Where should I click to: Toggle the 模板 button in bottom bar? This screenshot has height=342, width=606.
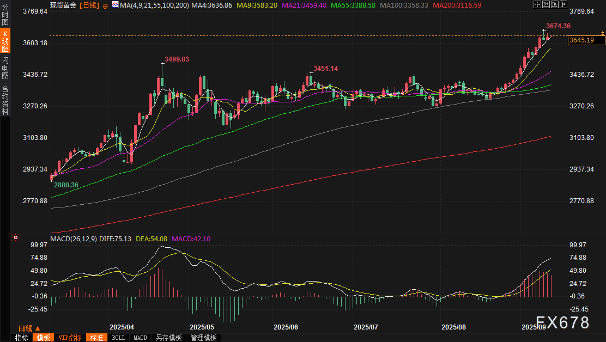tap(43, 338)
